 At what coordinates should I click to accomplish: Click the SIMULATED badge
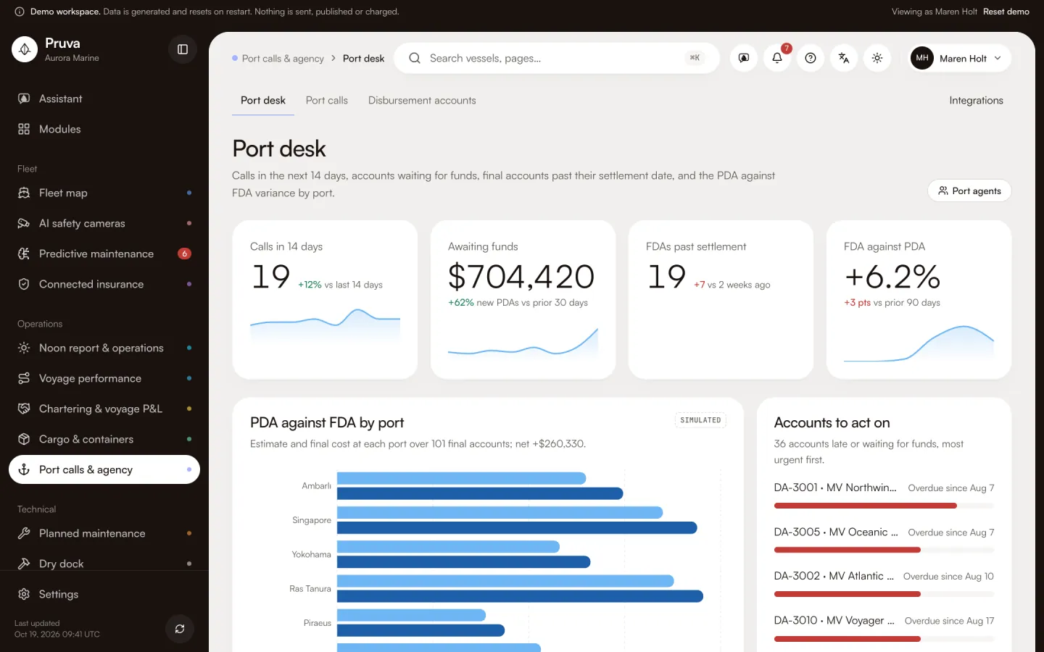tap(700, 420)
